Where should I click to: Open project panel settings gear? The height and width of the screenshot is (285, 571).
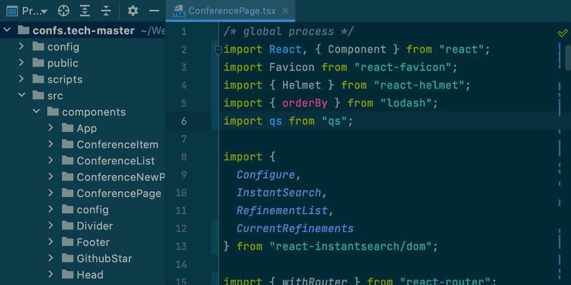tap(133, 11)
